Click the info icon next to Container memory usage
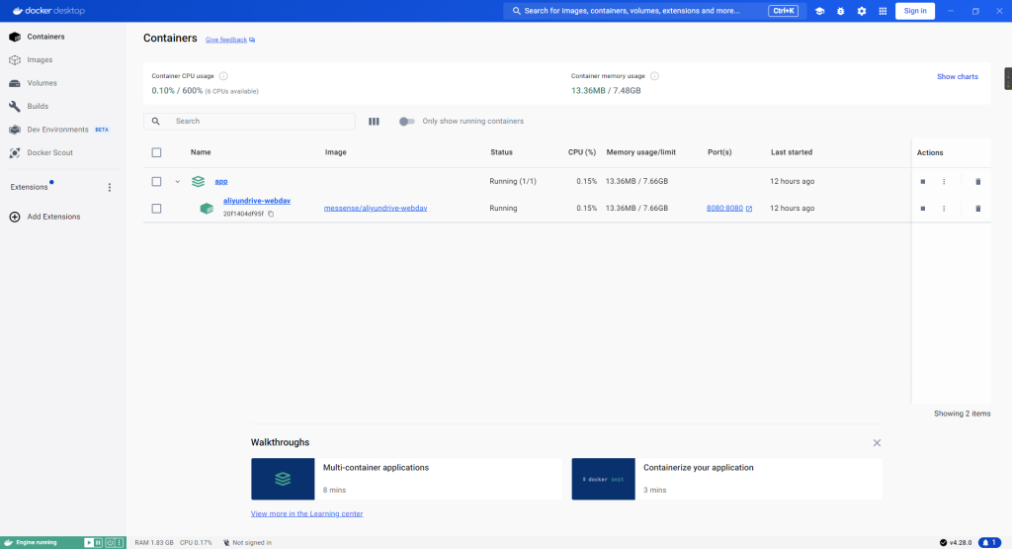 pos(654,76)
